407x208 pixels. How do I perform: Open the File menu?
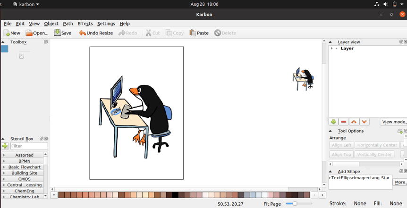[x=8, y=24]
